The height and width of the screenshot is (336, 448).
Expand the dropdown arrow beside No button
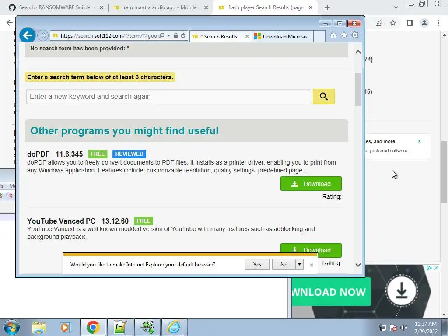(299, 265)
